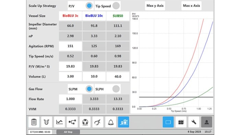The height and width of the screenshot is (135, 240).
Task: Open the alarm bell icon
Action: [111, 122]
